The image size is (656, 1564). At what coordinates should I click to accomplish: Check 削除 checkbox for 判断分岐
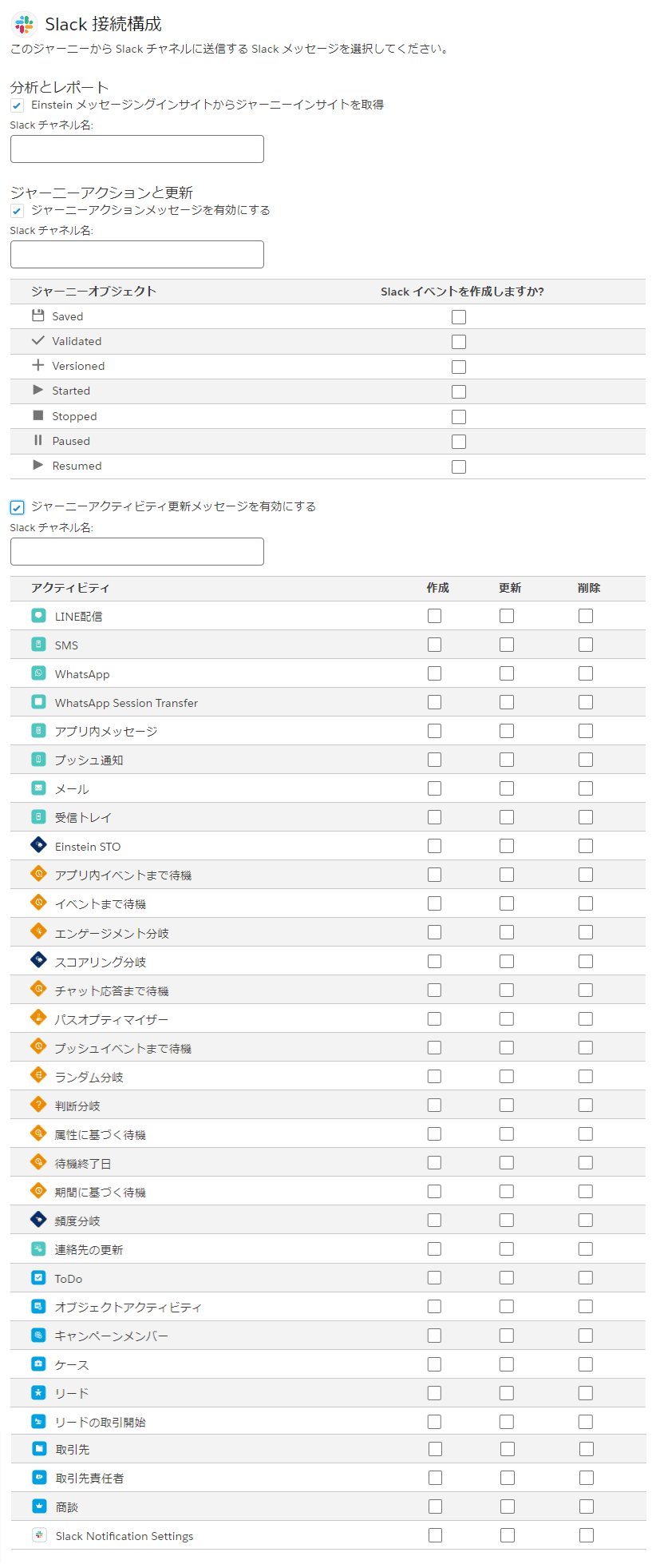(x=586, y=1105)
